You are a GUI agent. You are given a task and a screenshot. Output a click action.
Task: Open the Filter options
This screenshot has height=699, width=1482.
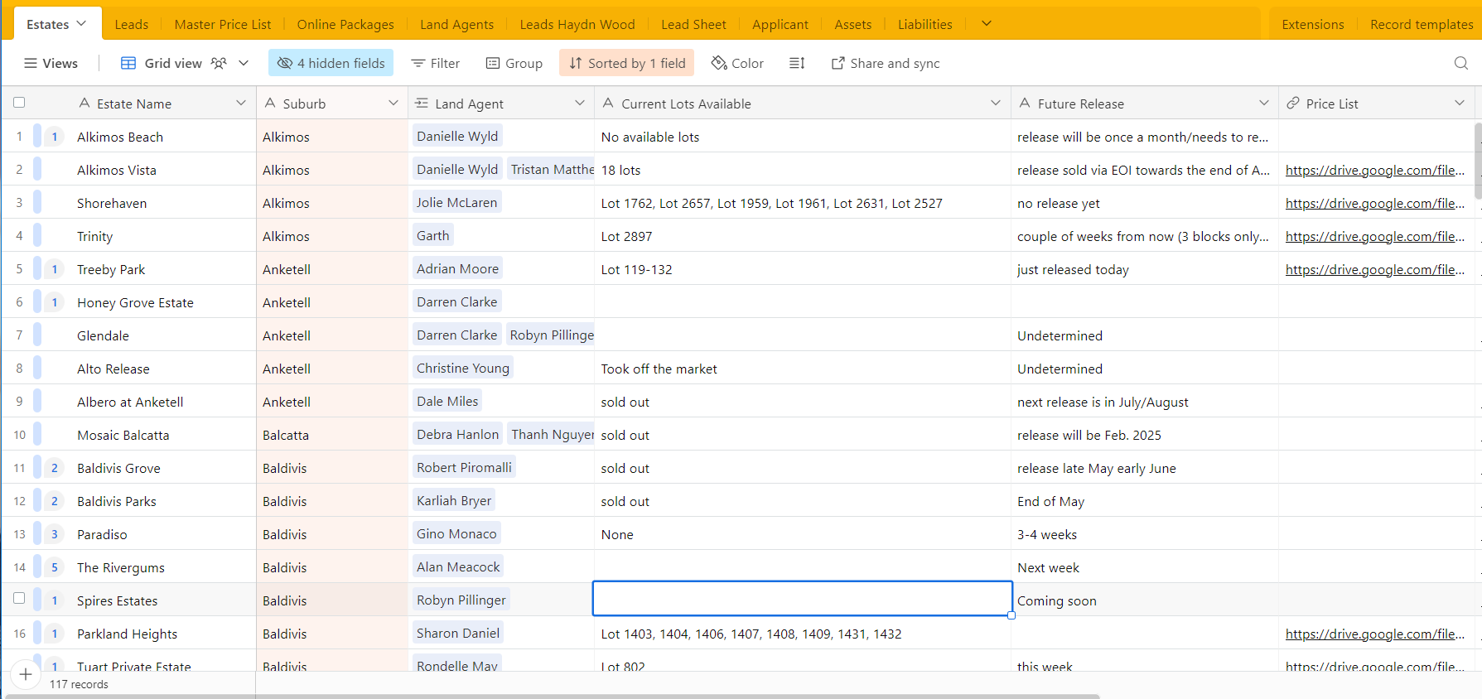click(435, 63)
